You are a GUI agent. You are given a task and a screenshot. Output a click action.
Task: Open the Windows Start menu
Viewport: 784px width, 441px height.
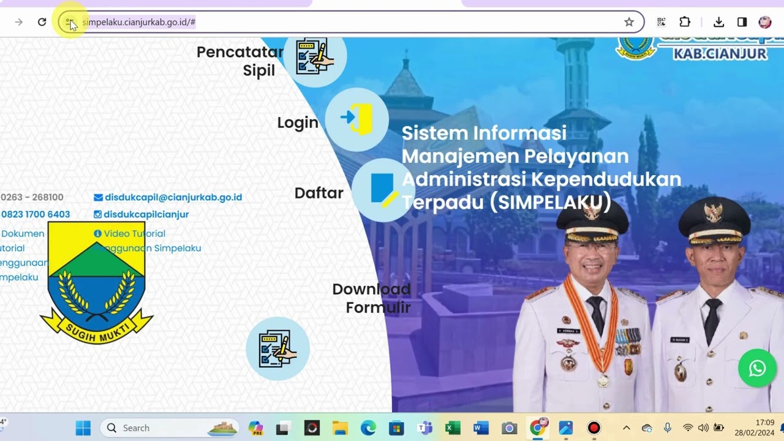point(83,428)
